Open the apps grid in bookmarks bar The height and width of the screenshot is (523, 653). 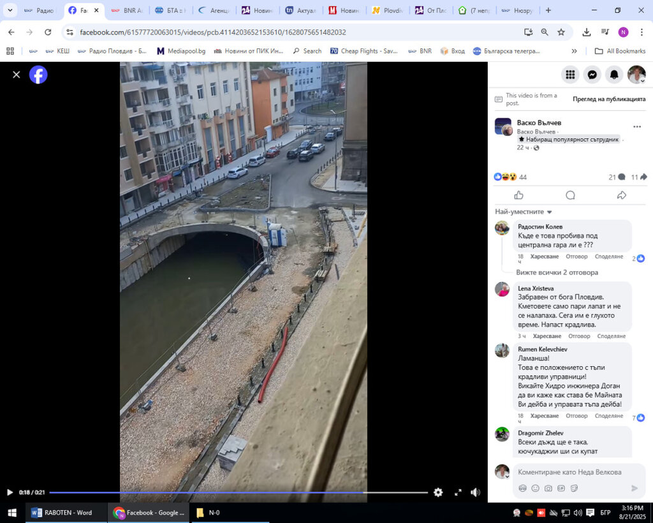(x=10, y=51)
